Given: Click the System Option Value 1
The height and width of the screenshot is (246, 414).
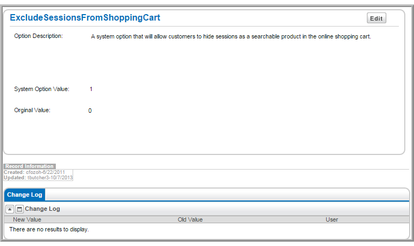Looking at the screenshot, I should coord(91,89).
